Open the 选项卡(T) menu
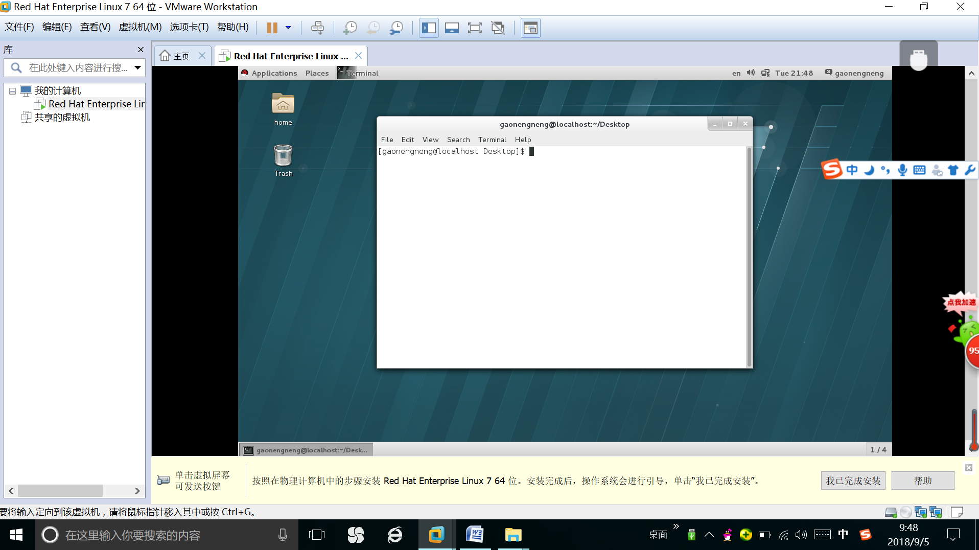The image size is (979, 550). pos(189,27)
